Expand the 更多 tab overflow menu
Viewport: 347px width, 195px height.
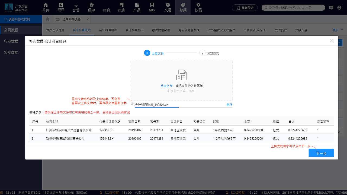tap(337, 30)
